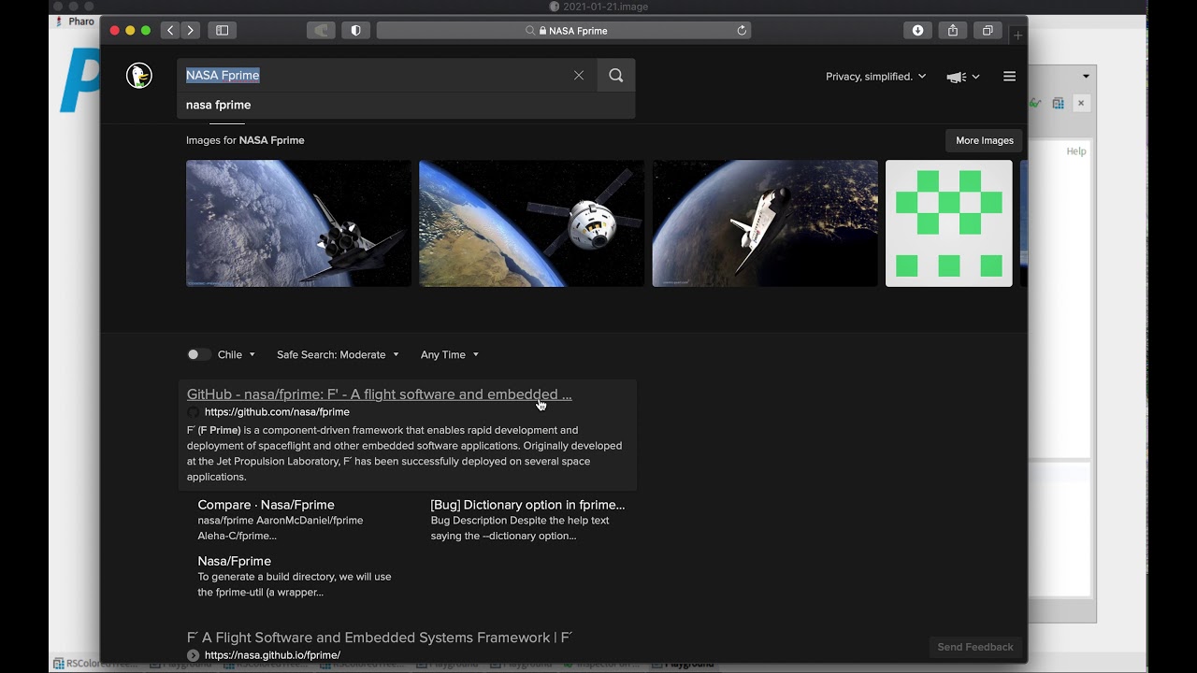This screenshot has width=1197, height=673.
Task: Show Safari downloads list
Action: coord(917,31)
